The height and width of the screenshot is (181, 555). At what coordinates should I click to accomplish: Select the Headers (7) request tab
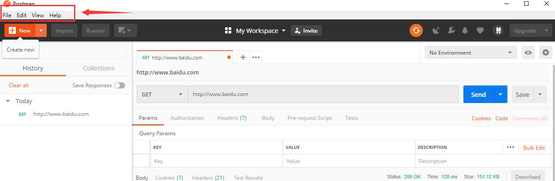[232, 118]
